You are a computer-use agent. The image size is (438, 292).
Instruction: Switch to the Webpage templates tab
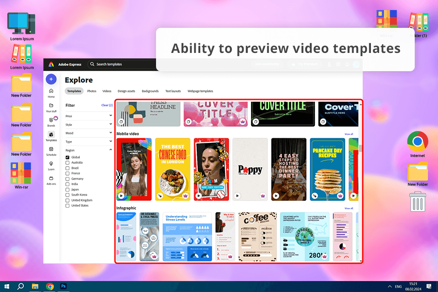tap(200, 91)
